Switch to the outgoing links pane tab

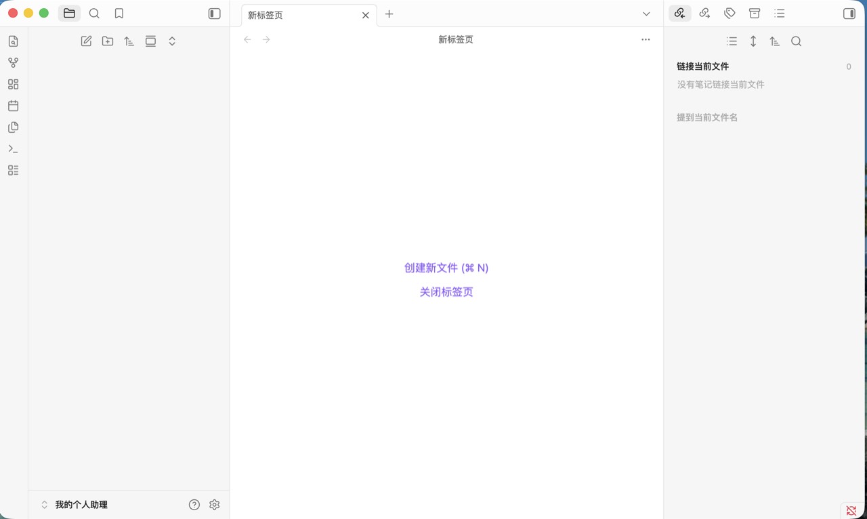click(704, 14)
